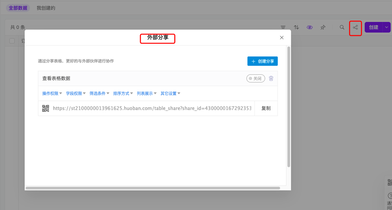Toggle the 关闭 share switch
The image size is (392, 210).
point(256,79)
